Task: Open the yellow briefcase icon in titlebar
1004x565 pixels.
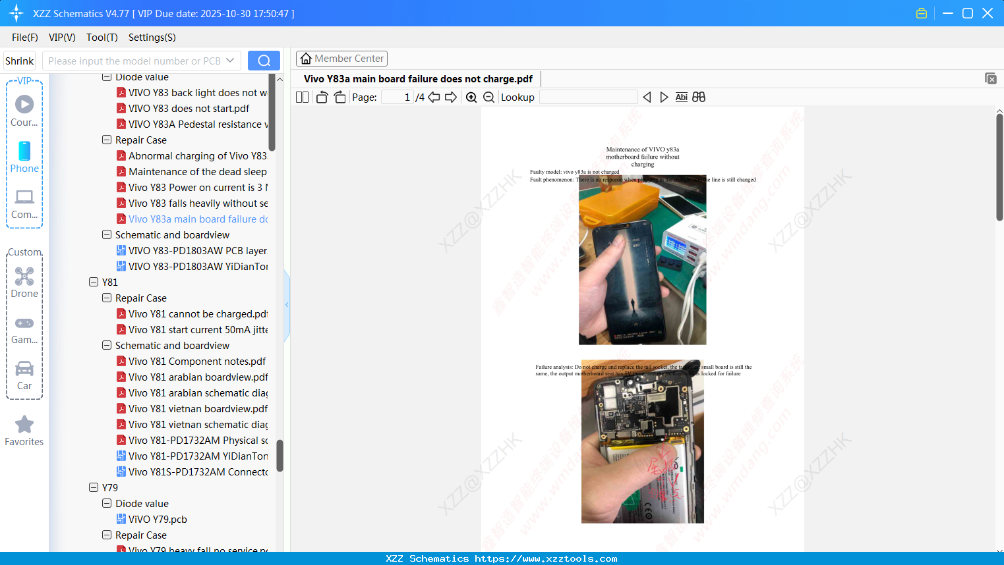Action: pyautogui.click(x=921, y=13)
